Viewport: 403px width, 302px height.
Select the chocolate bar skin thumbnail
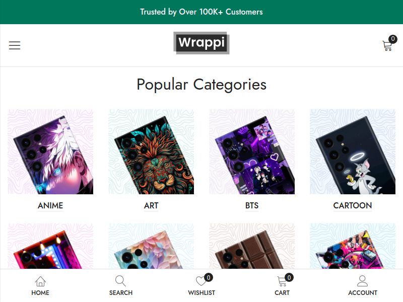(252, 246)
